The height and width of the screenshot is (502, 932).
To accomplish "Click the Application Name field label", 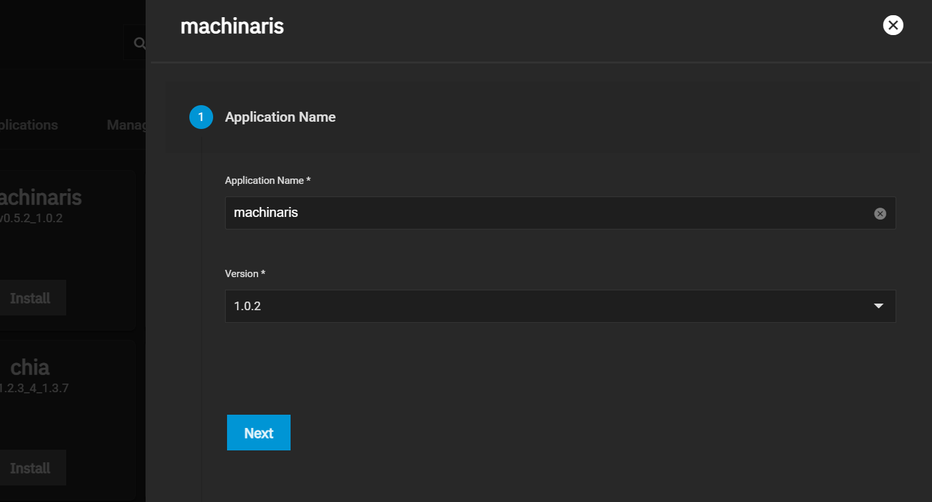I will (267, 181).
